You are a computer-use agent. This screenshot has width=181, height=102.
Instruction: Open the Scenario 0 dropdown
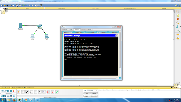(92, 91)
